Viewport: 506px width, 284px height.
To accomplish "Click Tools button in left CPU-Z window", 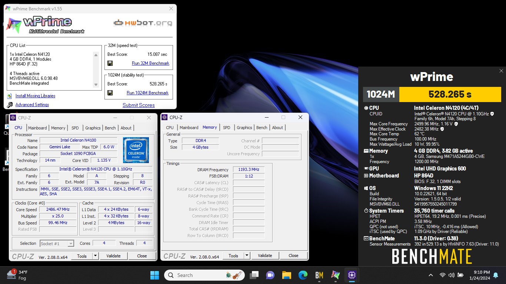I will pyautogui.click(x=82, y=256).
